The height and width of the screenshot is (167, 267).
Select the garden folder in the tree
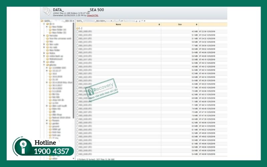(55, 123)
